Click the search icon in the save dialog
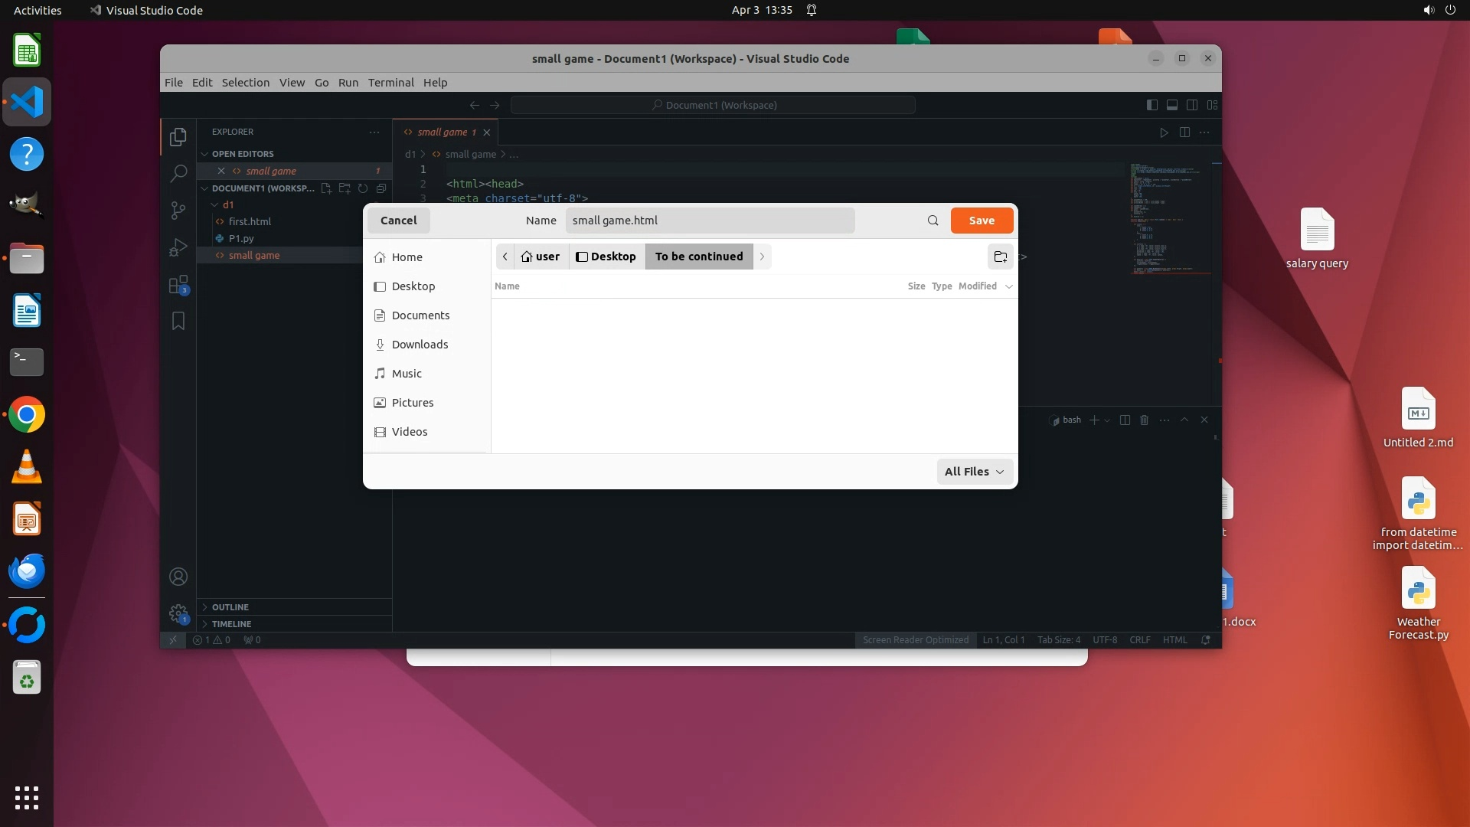The image size is (1470, 827). [x=933, y=221]
